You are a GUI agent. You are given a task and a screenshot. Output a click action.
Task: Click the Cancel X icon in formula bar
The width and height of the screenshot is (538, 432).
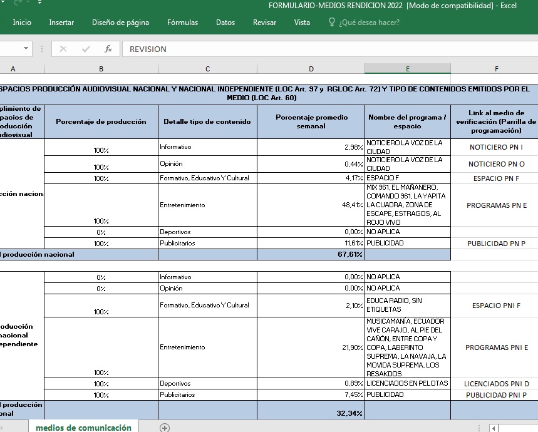coord(63,49)
